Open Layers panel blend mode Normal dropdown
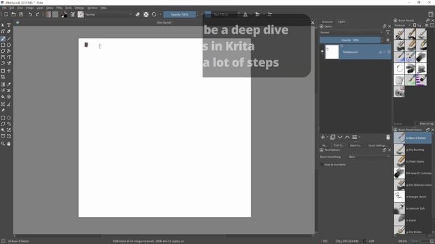 coord(351,33)
